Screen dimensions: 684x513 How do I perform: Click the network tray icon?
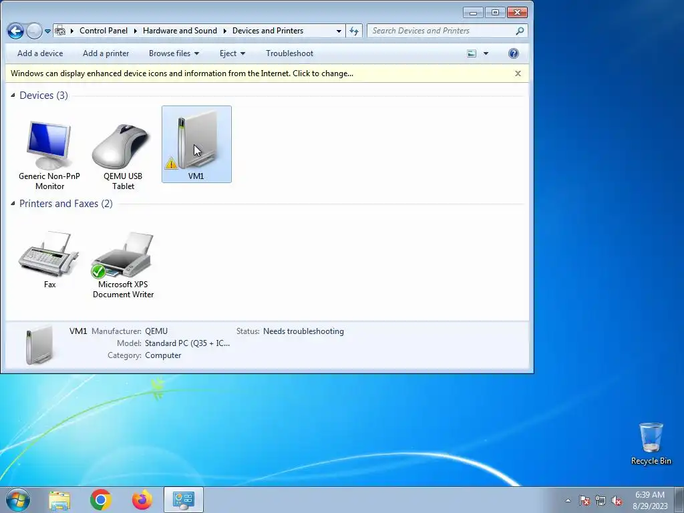click(x=601, y=500)
